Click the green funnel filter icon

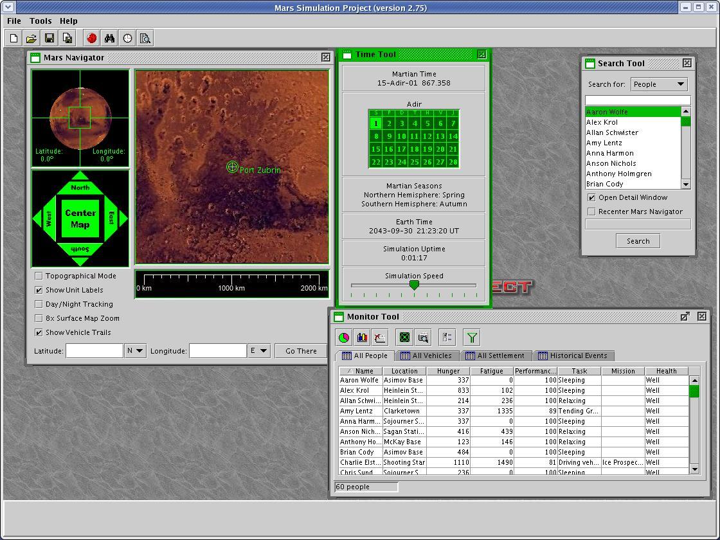[x=472, y=337]
